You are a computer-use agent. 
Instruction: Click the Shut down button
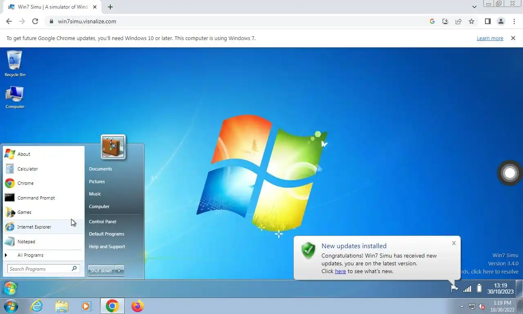(x=101, y=271)
